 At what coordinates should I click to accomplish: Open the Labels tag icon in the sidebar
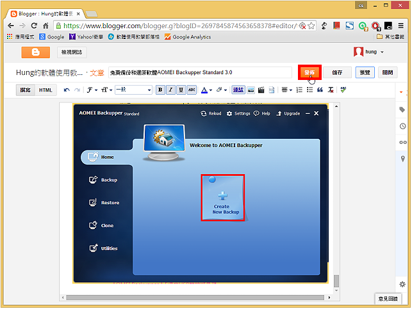tap(402, 109)
